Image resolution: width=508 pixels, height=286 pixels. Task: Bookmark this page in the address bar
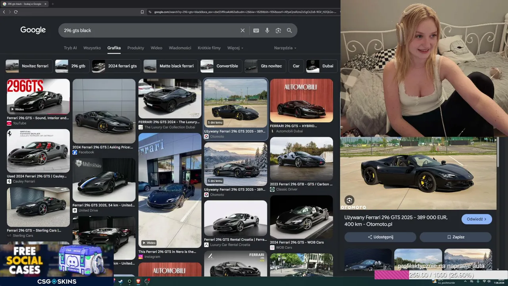click(x=142, y=12)
